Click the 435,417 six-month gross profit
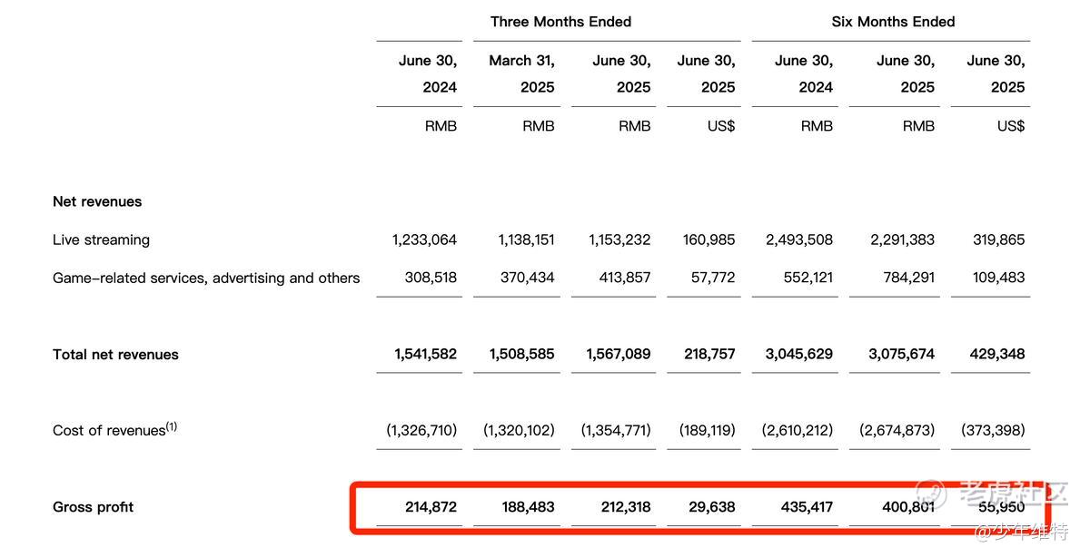The height and width of the screenshot is (557, 1090). tap(807, 507)
